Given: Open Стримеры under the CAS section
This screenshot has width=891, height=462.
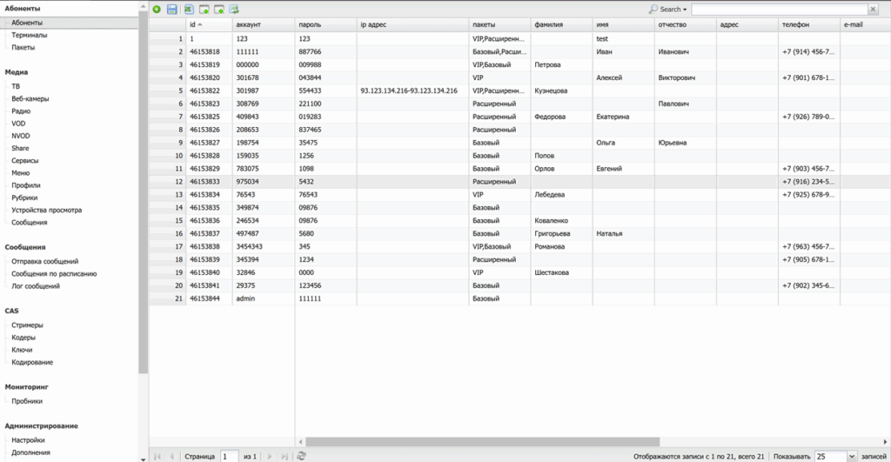Looking at the screenshot, I should point(27,325).
